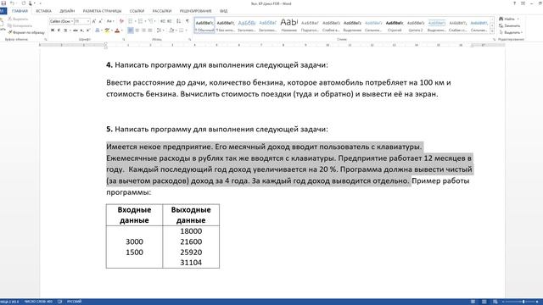Clear all formatting eraser icon
The width and height of the screenshot is (543, 305).
click(x=121, y=21)
